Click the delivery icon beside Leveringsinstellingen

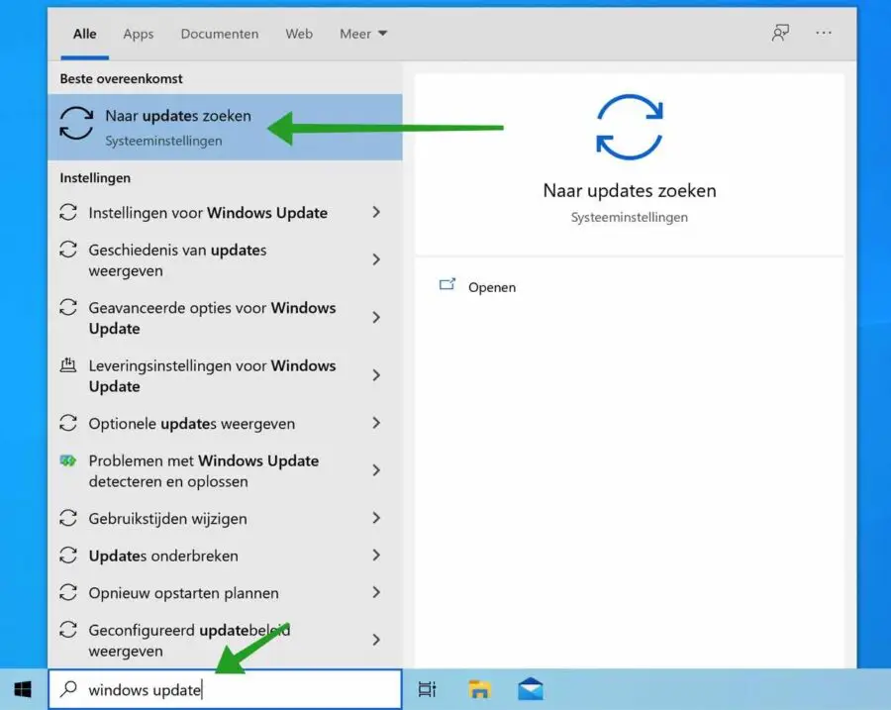[x=68, y=365]
